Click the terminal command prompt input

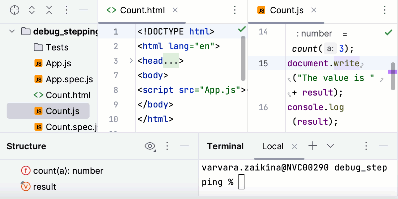(x=242, y=182)
